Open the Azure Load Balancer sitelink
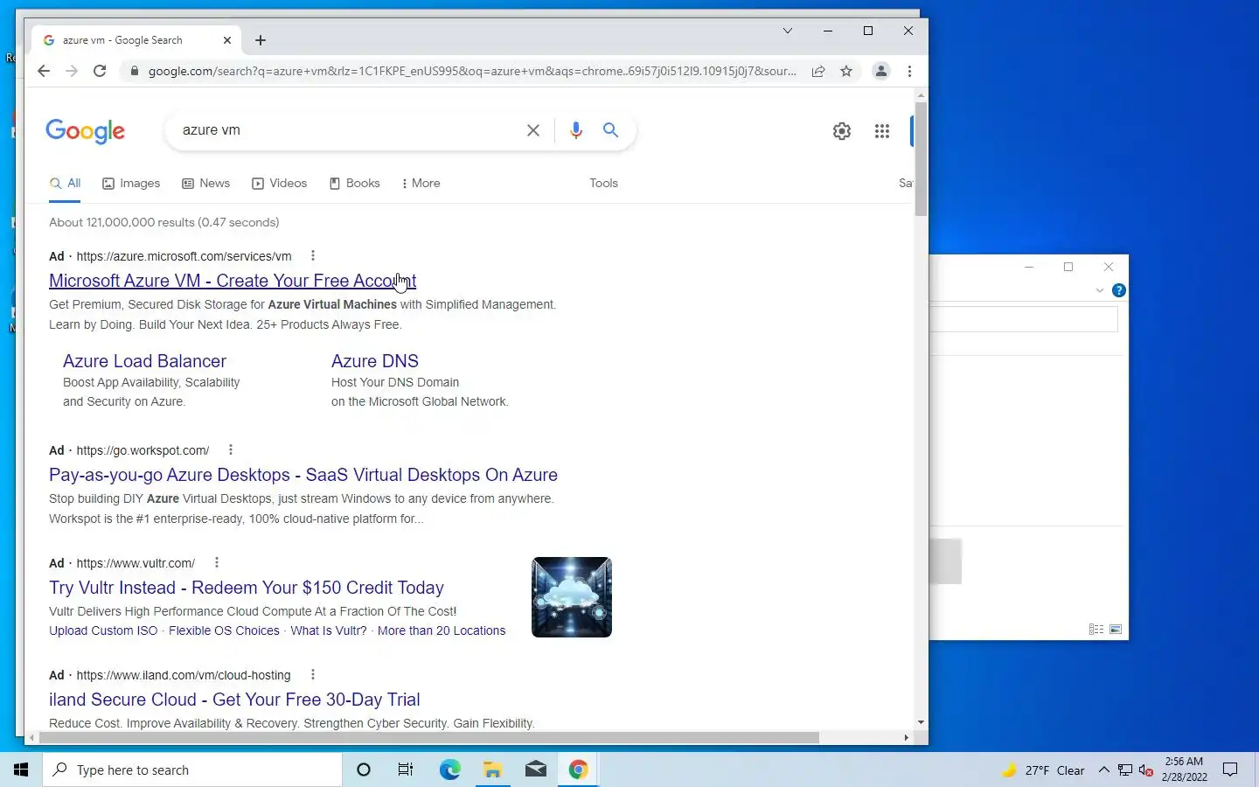 (x=144, y=361)
